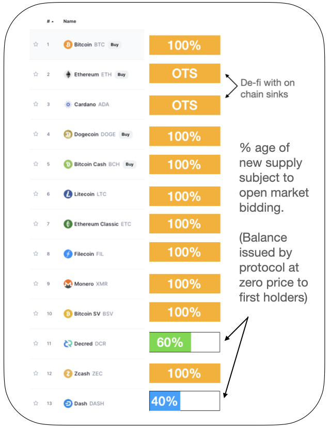Star Ethereum Classic in the watchlist
This screenshot has height=428, width=329.
click(x=36, y=224)
